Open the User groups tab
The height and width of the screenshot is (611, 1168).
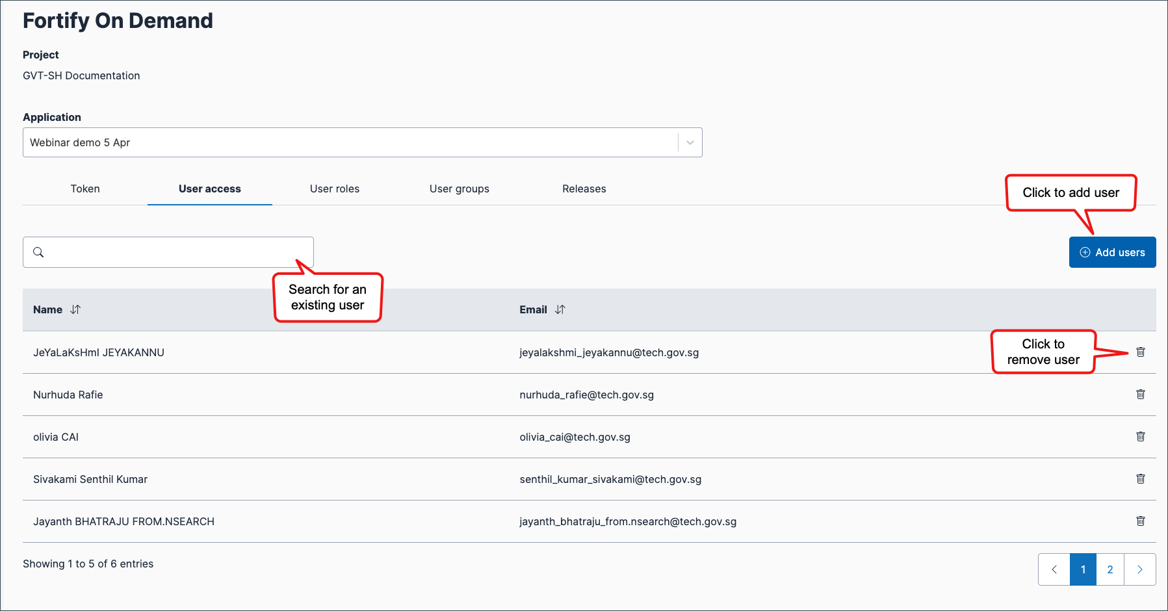pos(460,188)
